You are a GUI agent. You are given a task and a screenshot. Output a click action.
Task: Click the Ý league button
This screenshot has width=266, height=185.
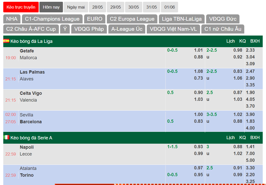click(x=65, y=29)
